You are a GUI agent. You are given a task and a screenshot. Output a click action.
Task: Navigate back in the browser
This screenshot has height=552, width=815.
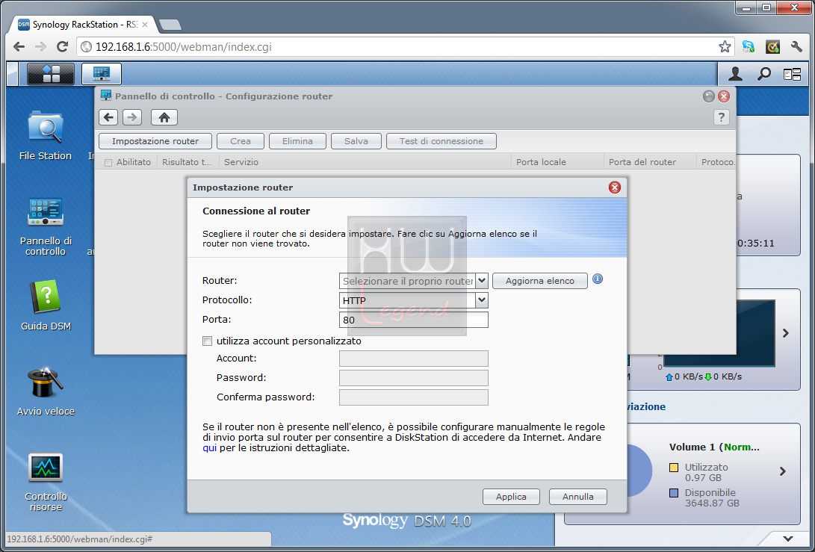(x=19, y=47)
